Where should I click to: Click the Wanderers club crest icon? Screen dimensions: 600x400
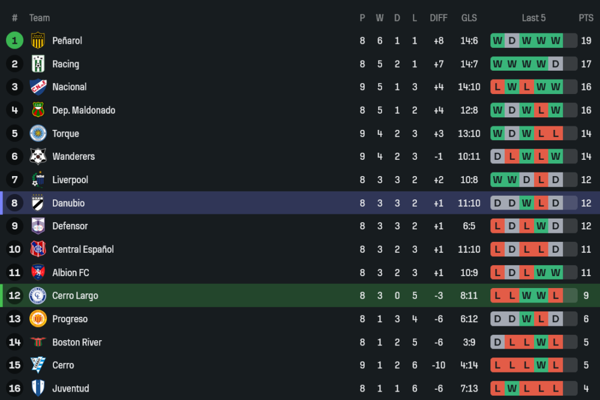38,156
